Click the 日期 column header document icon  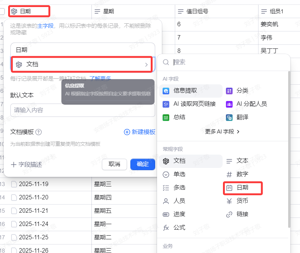click(14, 11)
